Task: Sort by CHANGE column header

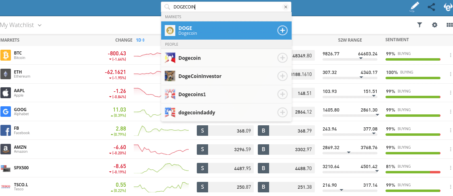Action: click(x=124, y=40)
